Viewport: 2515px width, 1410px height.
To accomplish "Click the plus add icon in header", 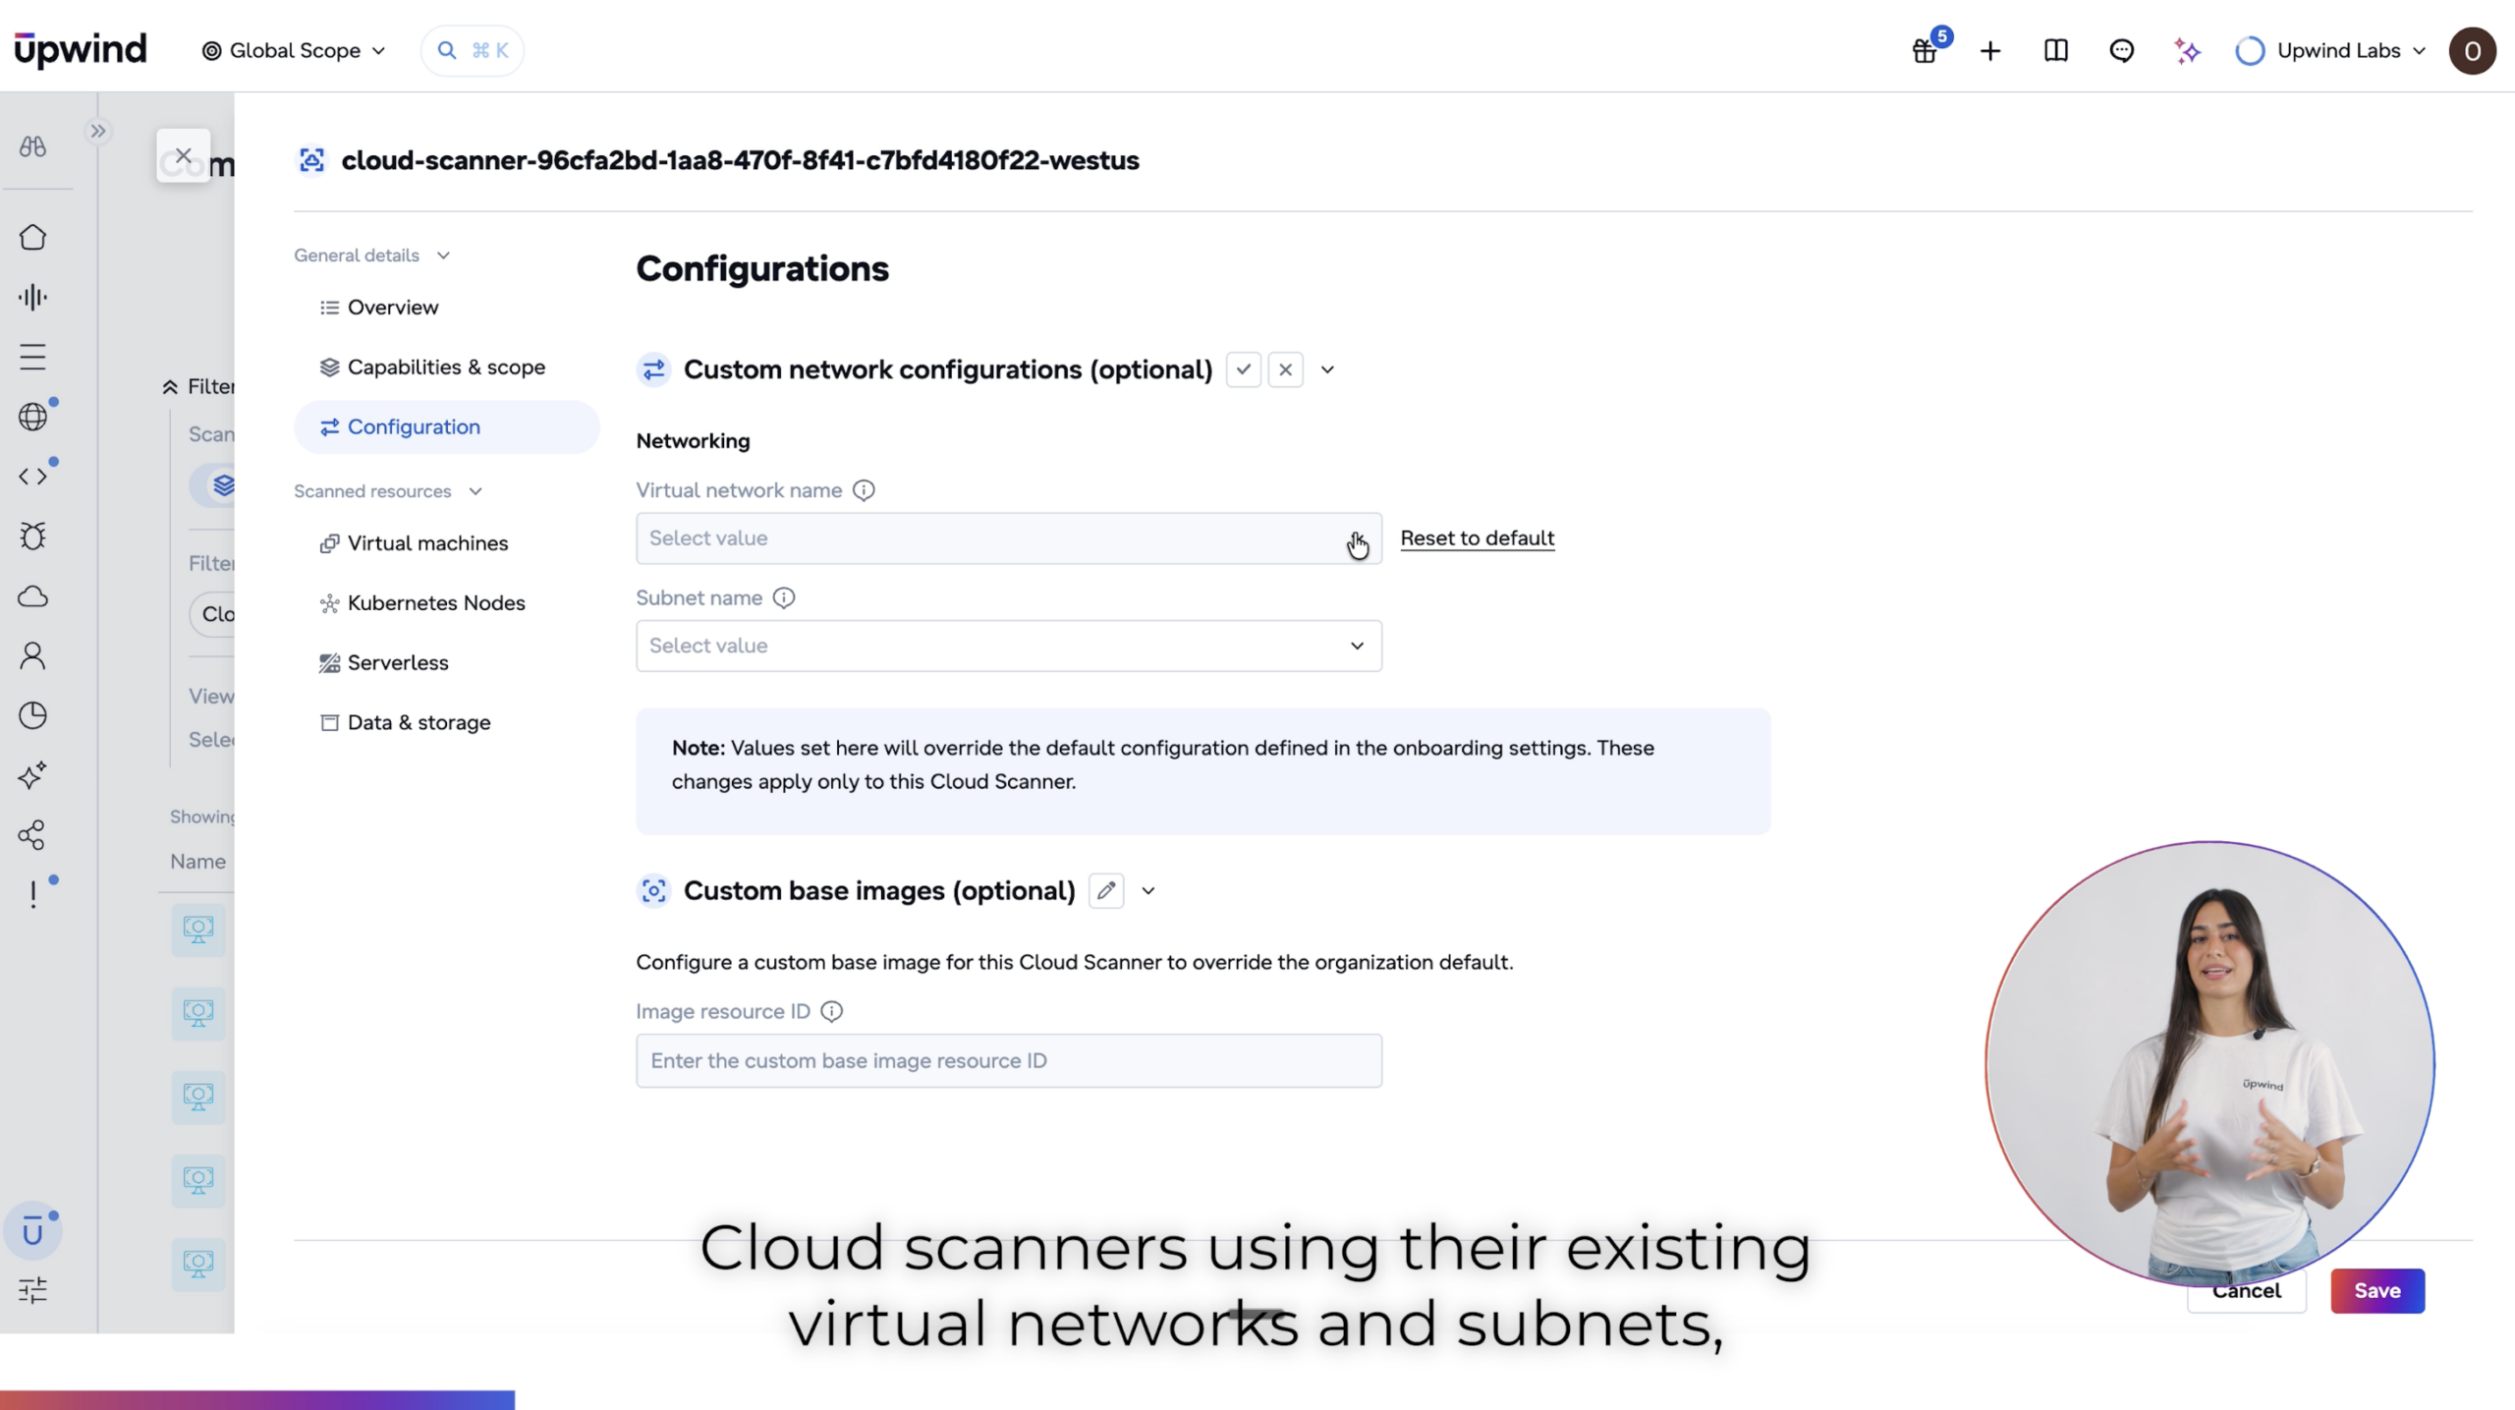I will pos(1990,51).
